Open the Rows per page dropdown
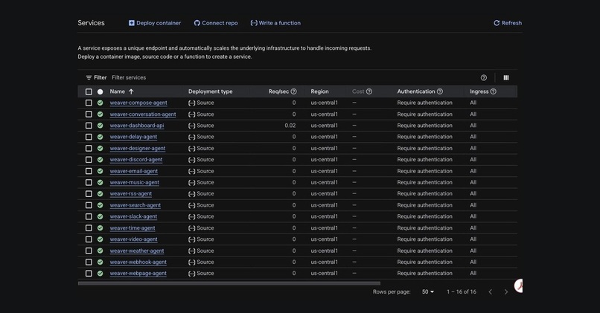Viewport: 600px width, 313px height. (x=428, y=291)
